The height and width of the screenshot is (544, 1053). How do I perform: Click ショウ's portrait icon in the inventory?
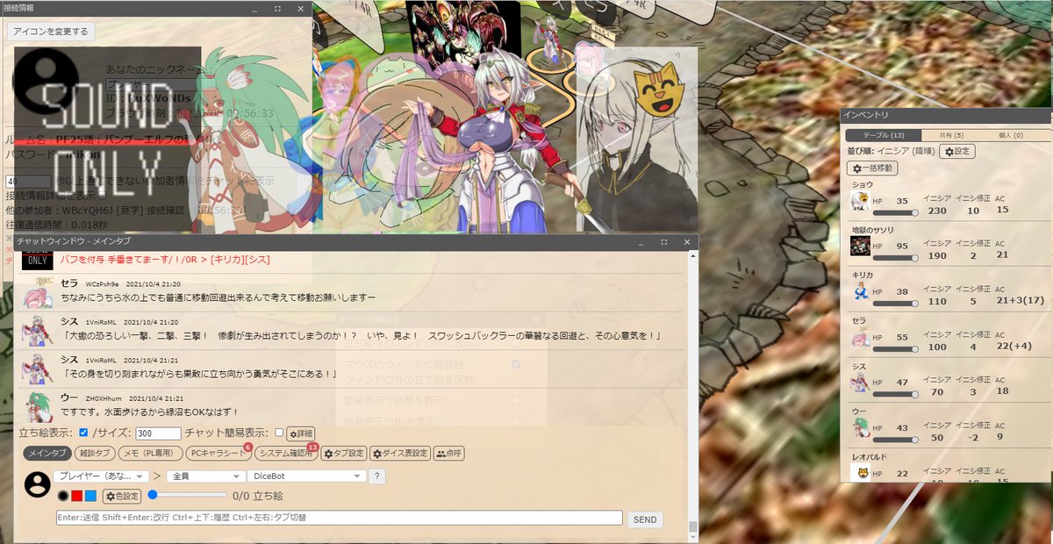tap(860, 202)
